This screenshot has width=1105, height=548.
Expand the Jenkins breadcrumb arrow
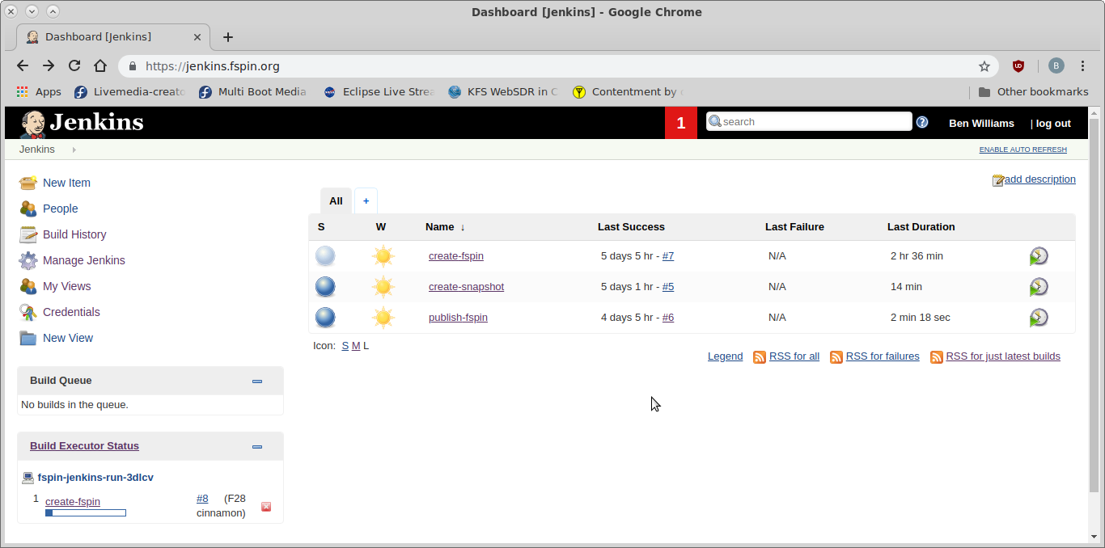pos(74,150)
